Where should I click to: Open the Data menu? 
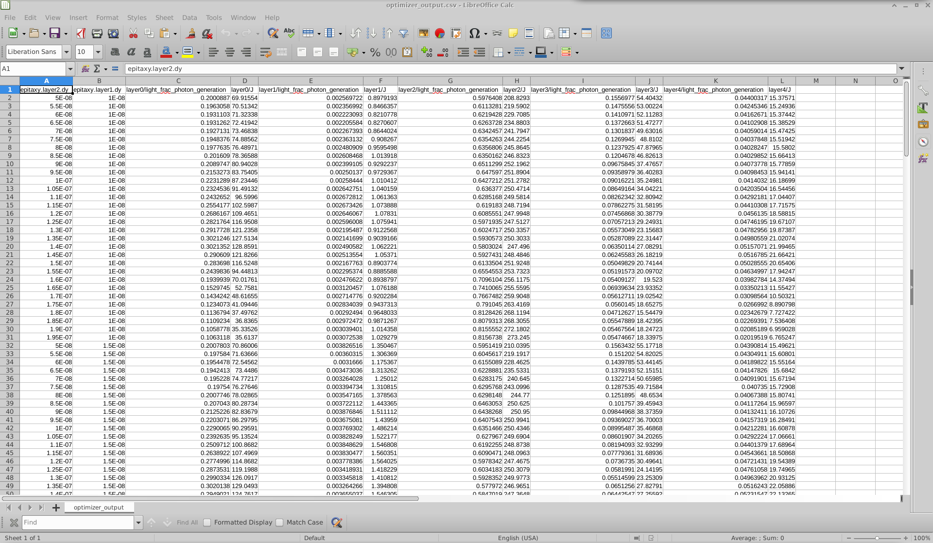click(x=190, y=17)
